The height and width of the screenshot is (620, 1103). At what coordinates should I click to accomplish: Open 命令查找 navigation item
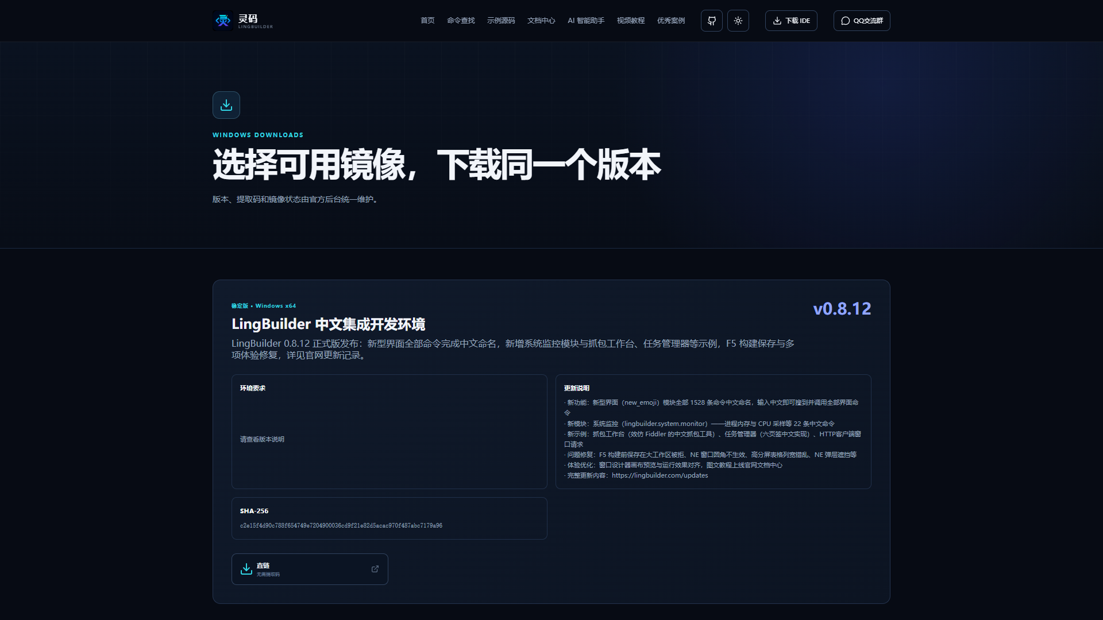click(461, 21)
